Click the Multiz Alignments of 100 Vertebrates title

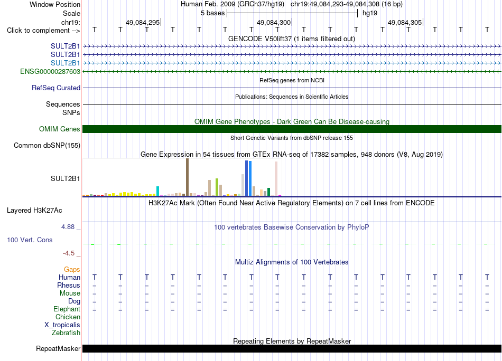pyautogui.click(x=292, y=262)
